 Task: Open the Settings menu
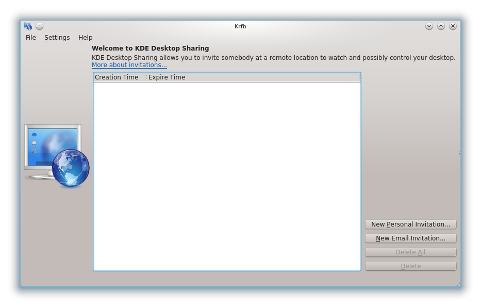point(57,38)
